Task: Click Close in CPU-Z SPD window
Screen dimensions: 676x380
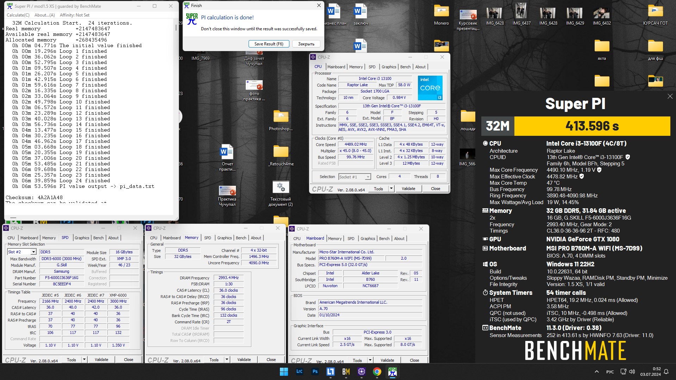Action: pyautogui.click(x=129, y=360)
